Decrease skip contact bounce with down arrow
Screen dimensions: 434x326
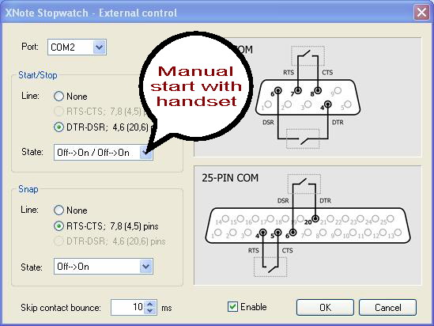coord(150,310)
